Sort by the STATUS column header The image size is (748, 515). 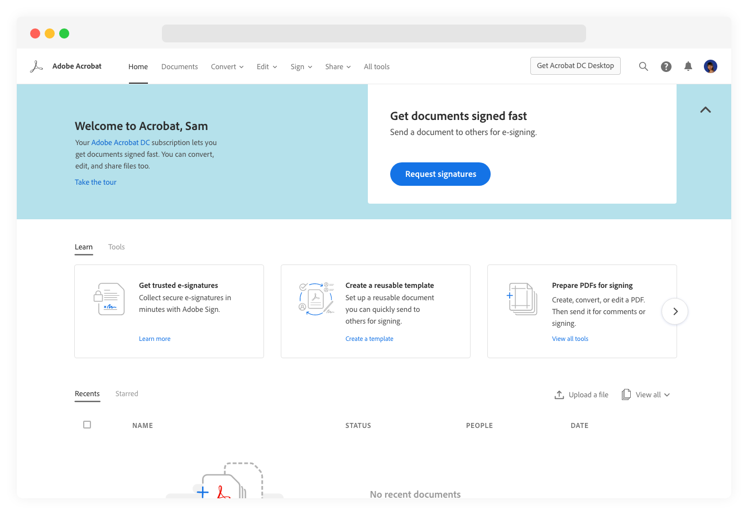358,426
